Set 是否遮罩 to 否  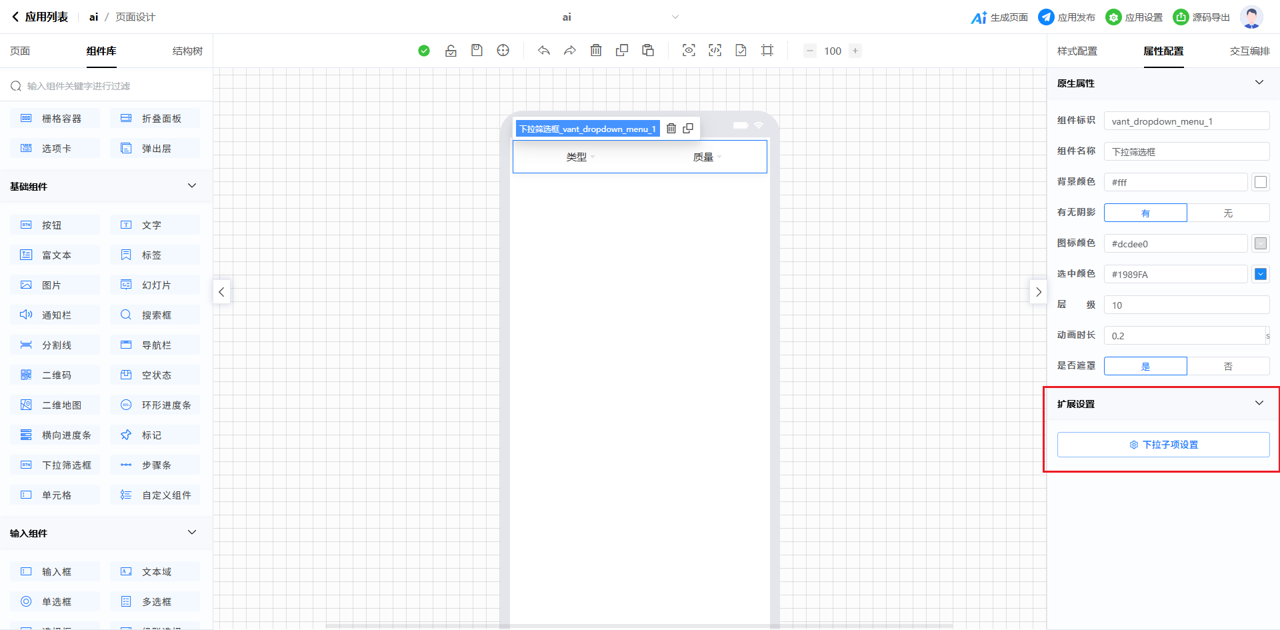[1228, 367]
